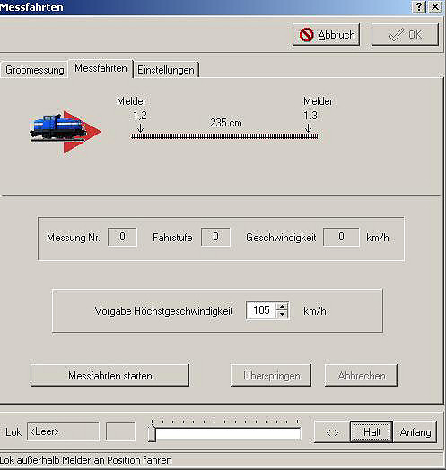The image size is (446, 470).
Task: Open the help question mark button
Action: pyautogui.click(x=419, y=6)
